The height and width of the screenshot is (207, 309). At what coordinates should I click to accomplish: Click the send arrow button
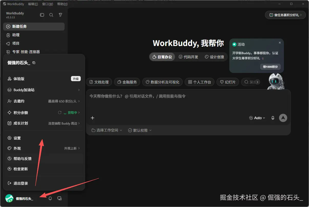[x=283, y=118]
